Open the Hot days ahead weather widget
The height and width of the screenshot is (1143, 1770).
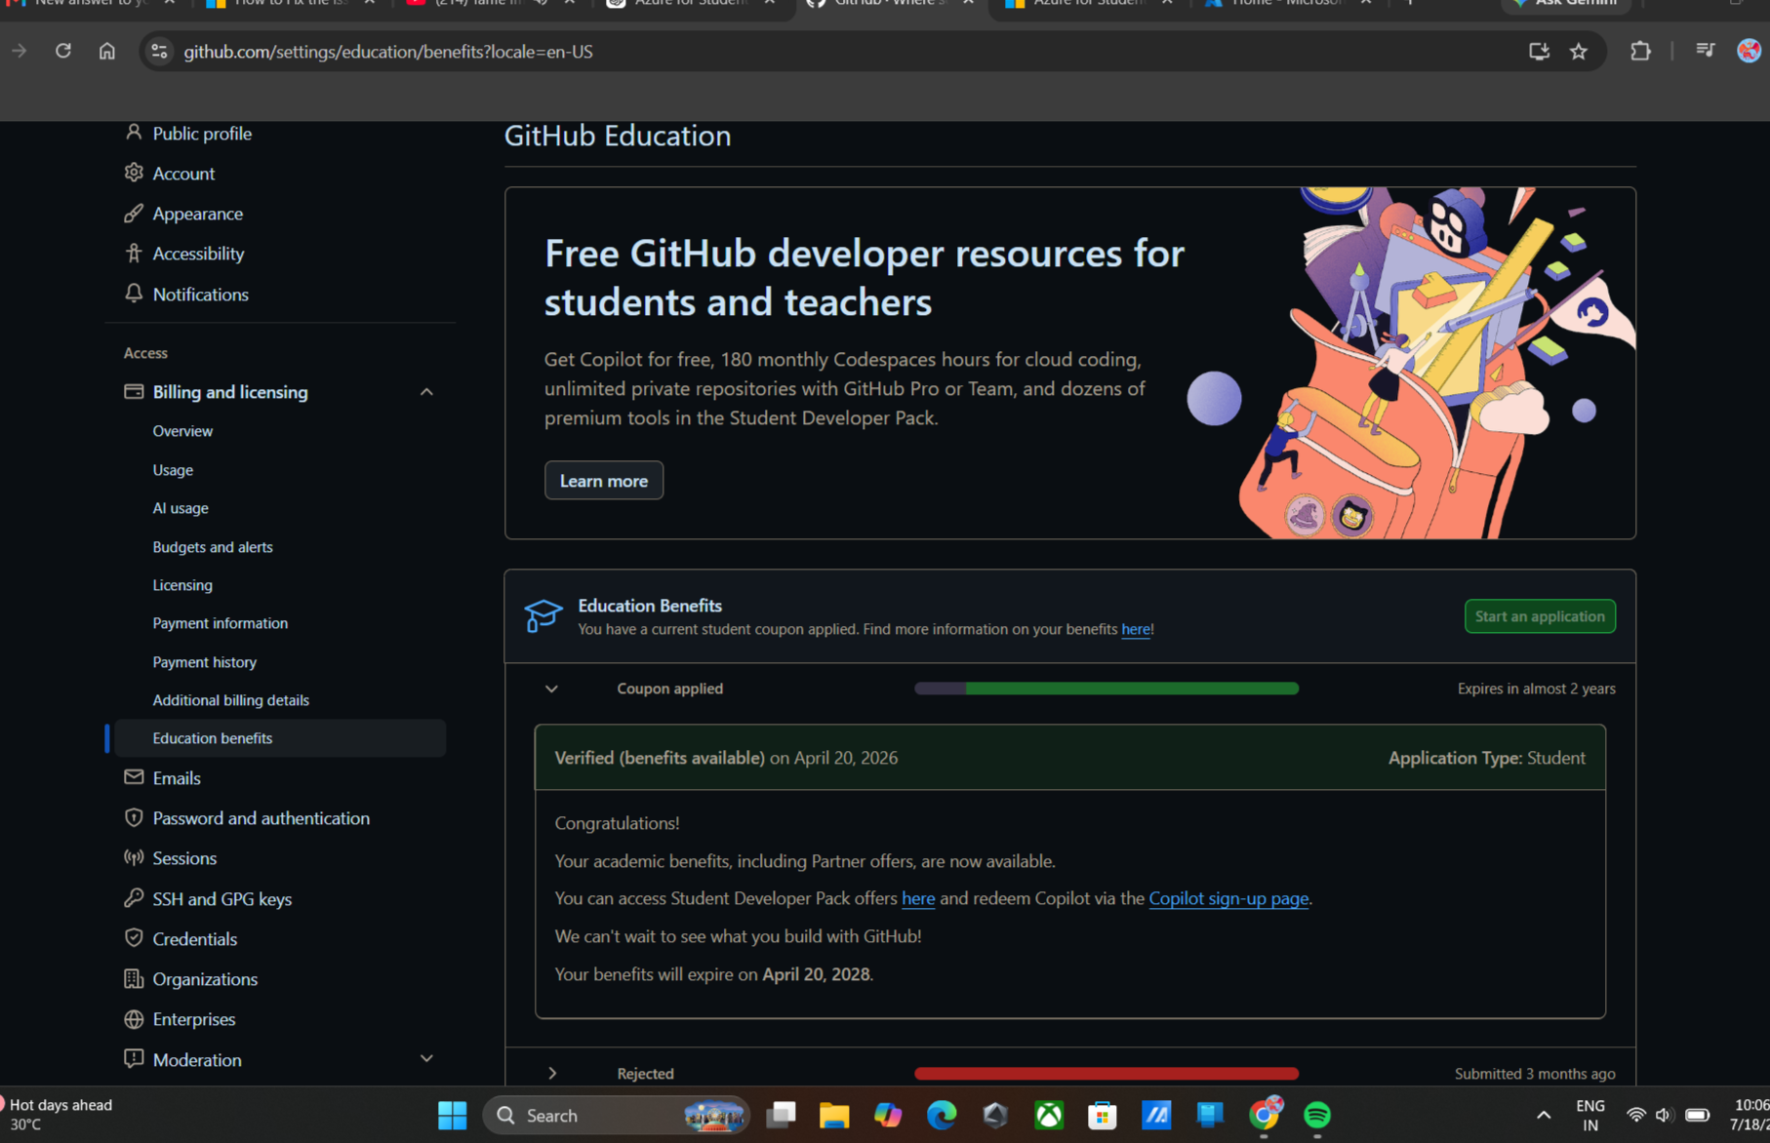tap(59, 1115)
